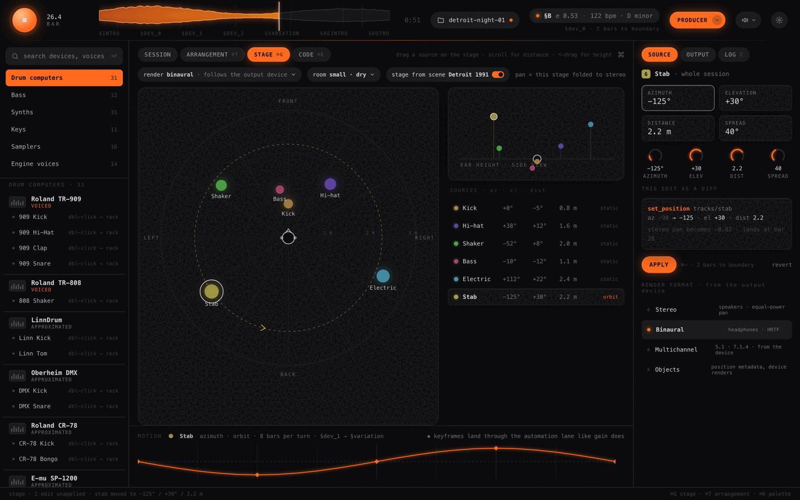
Task: Open the settings gear icon
Action: (779, 20)
